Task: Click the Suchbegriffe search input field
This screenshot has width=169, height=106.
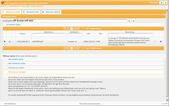Action: click(70, 21)
